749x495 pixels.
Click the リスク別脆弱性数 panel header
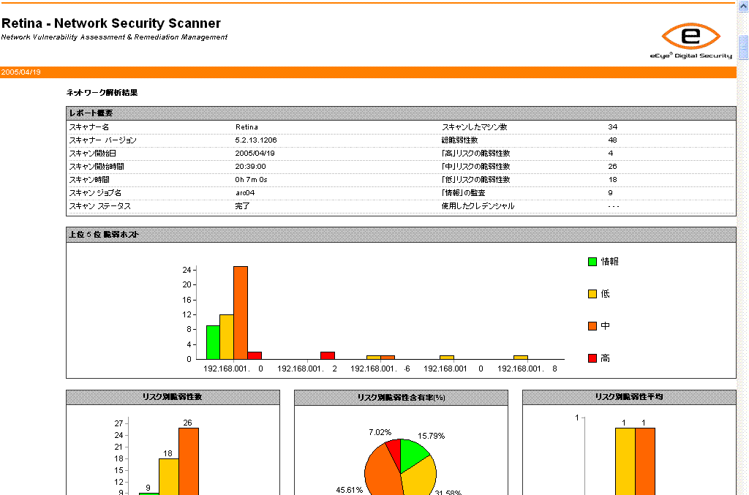pos(173,397)
